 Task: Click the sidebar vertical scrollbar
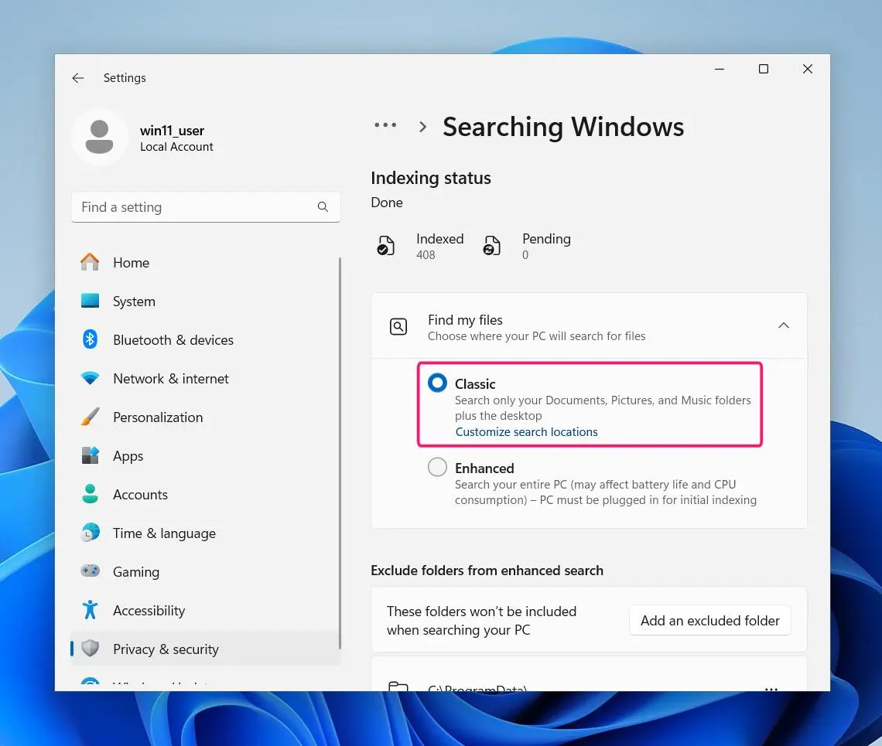tap(340, 452)
